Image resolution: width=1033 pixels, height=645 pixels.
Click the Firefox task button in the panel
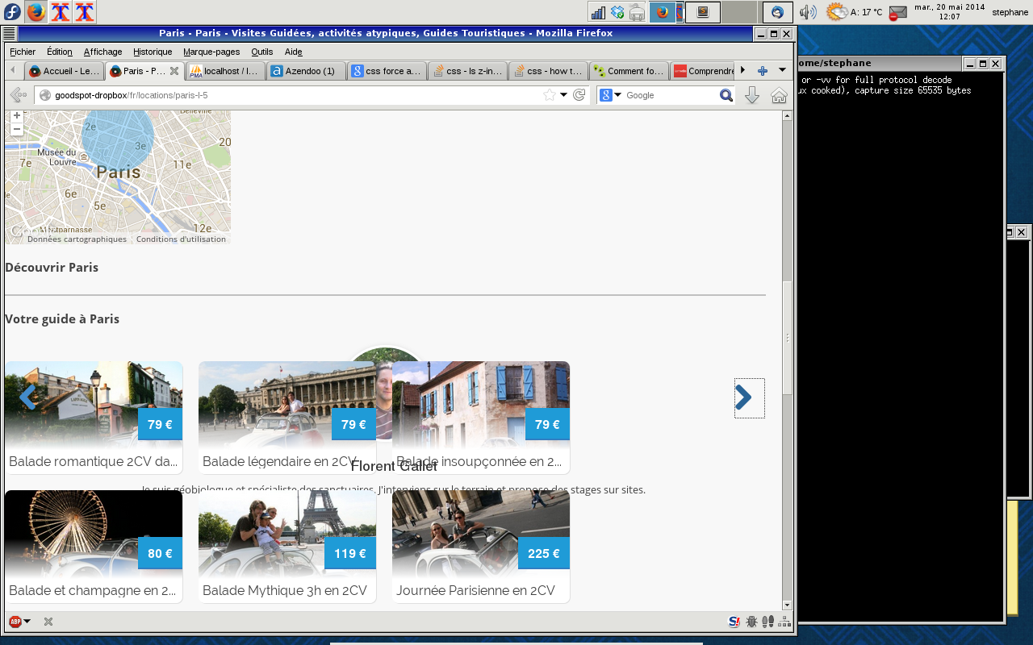(663, 12)
